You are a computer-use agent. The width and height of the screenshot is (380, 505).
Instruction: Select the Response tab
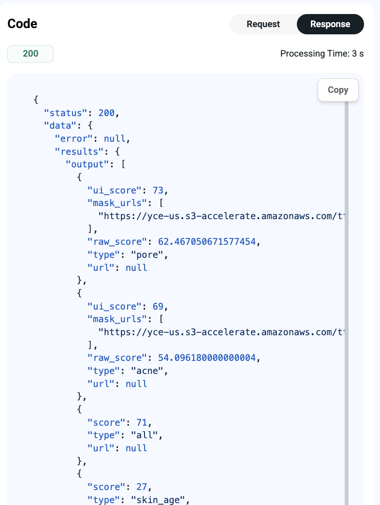(x=330, y=24)
